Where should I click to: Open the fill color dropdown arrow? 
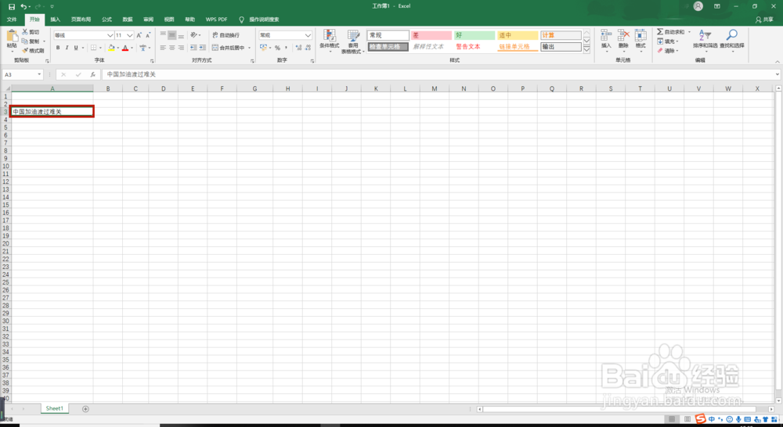click(x=118, y=48)
